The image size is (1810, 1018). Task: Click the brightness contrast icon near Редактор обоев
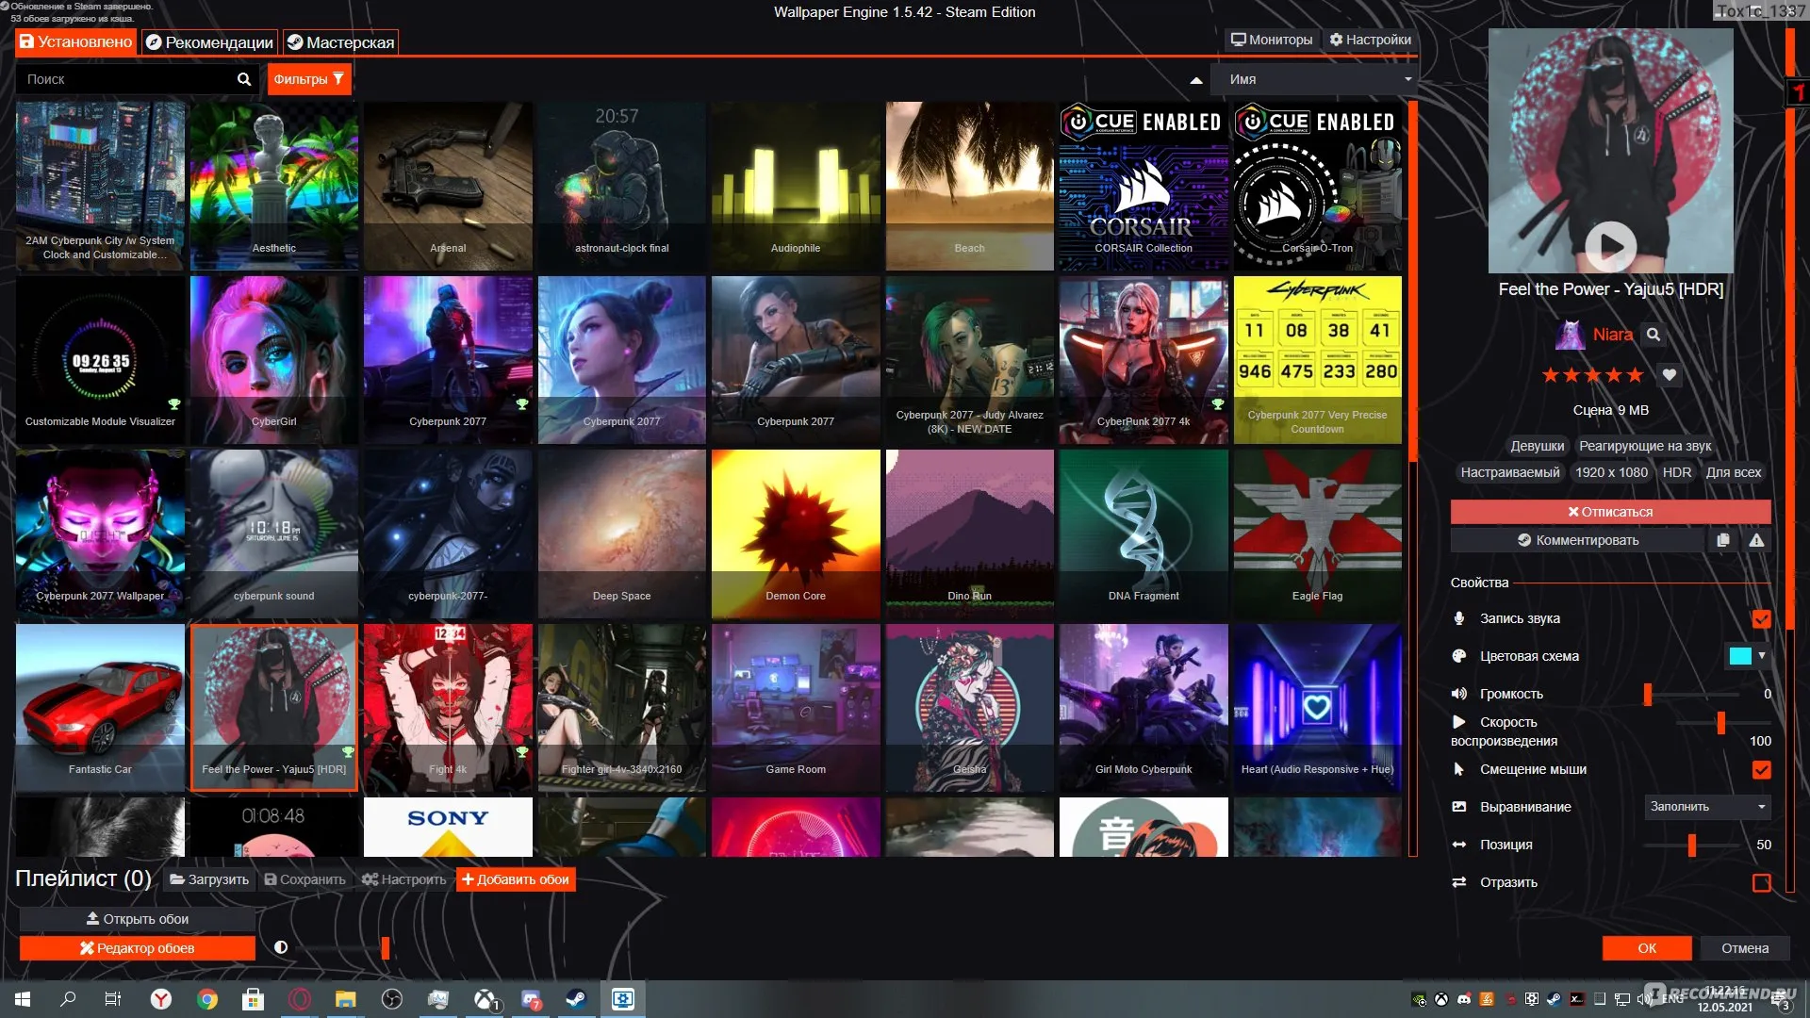pos(280,947)
